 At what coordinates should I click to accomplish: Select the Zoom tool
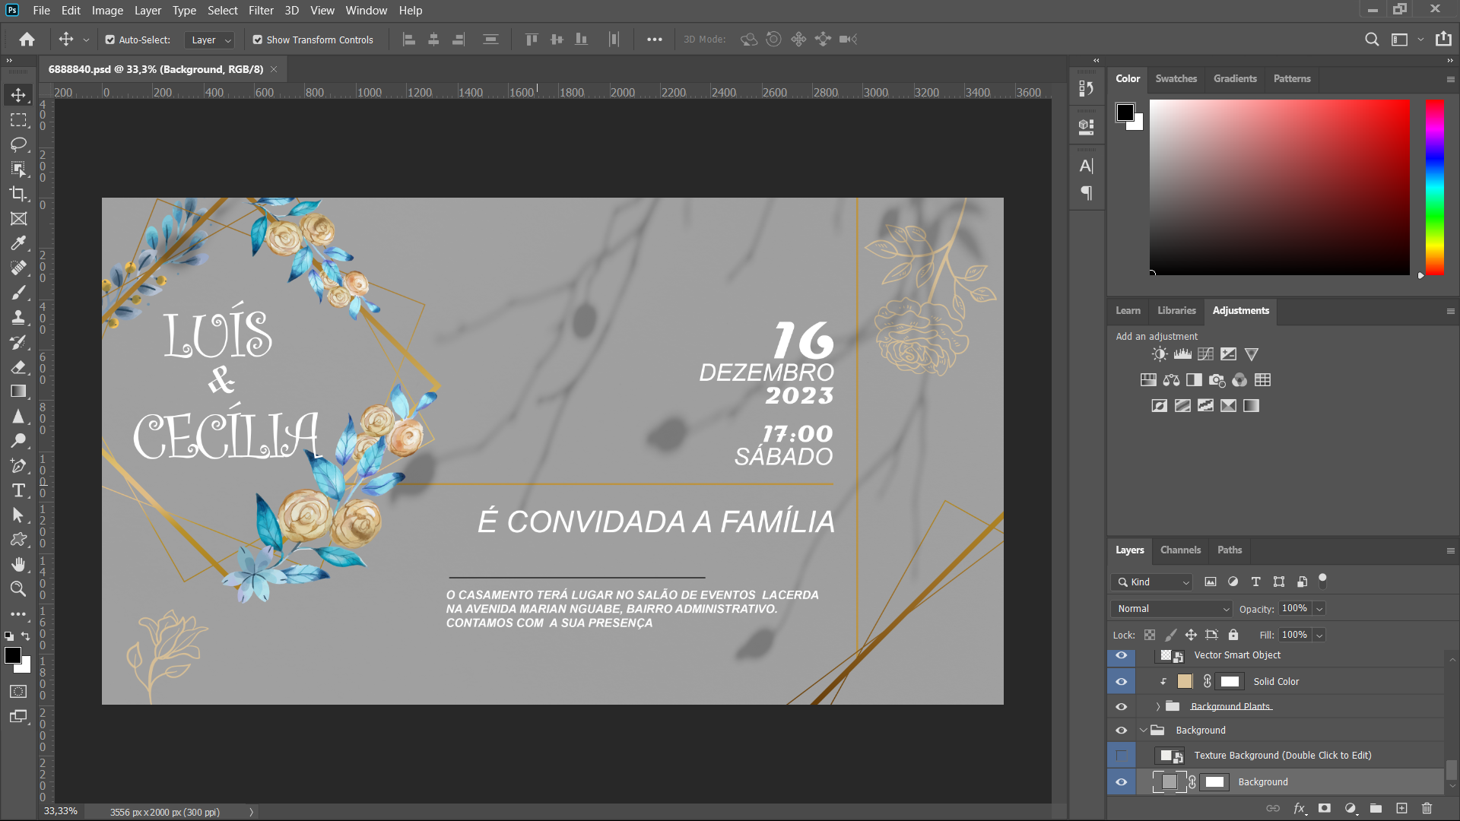18,588
